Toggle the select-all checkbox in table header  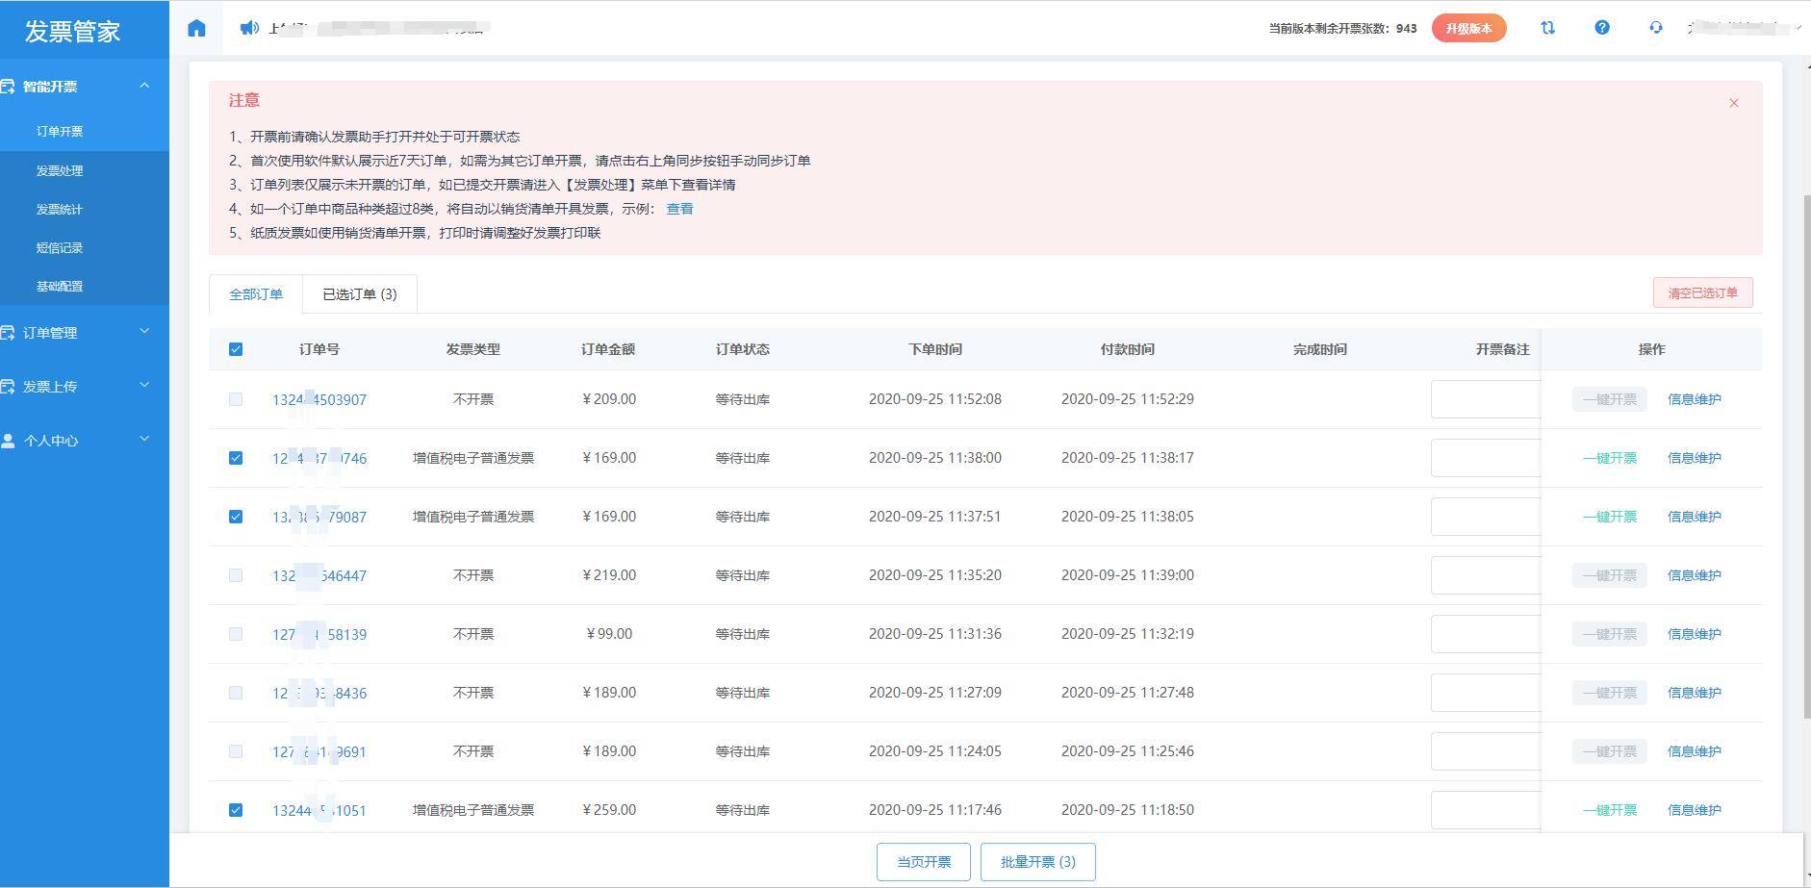pyautogui.click(x=236, y=349)
